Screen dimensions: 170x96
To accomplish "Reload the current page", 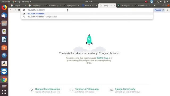I will point(19,10).
